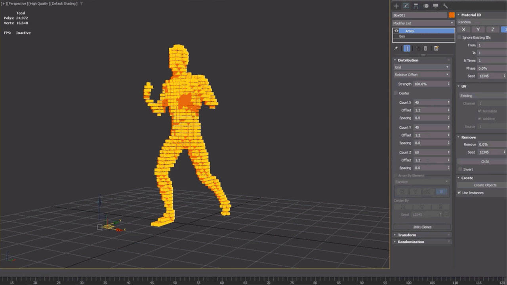Open the Utilities panel wrench icon

click(445, 6)
